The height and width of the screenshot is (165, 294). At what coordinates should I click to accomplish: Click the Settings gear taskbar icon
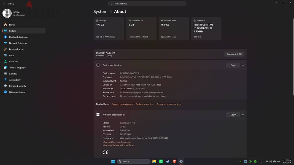pyautogui.click(x=181, y=161)
